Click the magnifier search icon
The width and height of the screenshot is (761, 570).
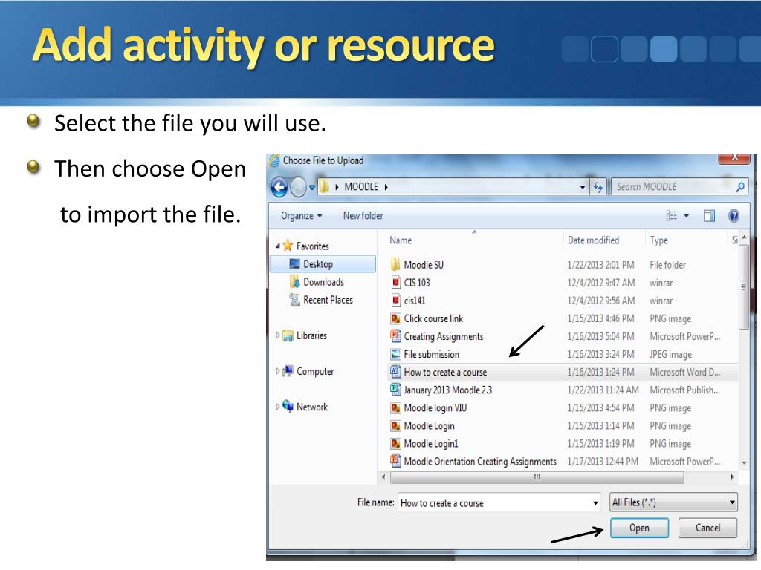[741, 186]
